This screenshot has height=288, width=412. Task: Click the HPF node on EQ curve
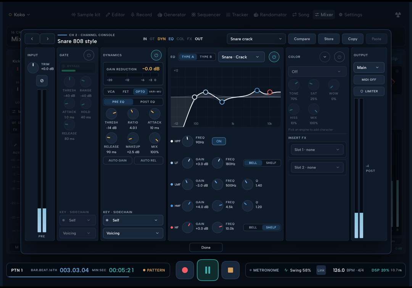[x=195, y=97]
